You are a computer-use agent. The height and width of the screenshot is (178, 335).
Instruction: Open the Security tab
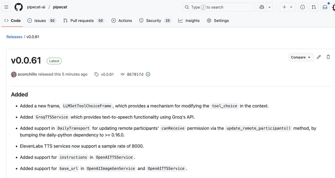click(154, 20)
